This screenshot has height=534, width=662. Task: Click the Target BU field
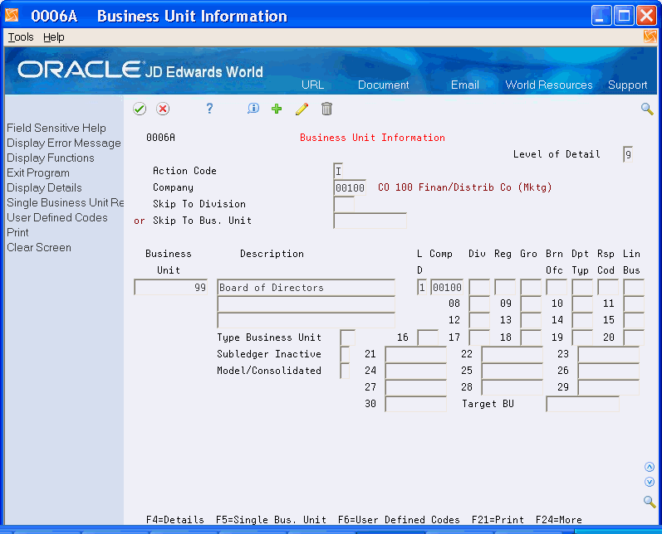point(582,404)
